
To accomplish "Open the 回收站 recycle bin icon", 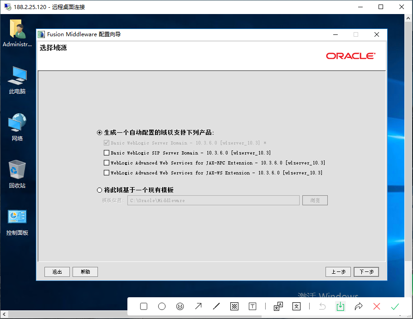I will coord(17,174).
